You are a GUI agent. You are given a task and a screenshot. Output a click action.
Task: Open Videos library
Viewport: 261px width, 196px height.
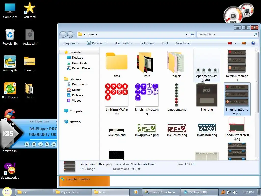tap(76, 101)
